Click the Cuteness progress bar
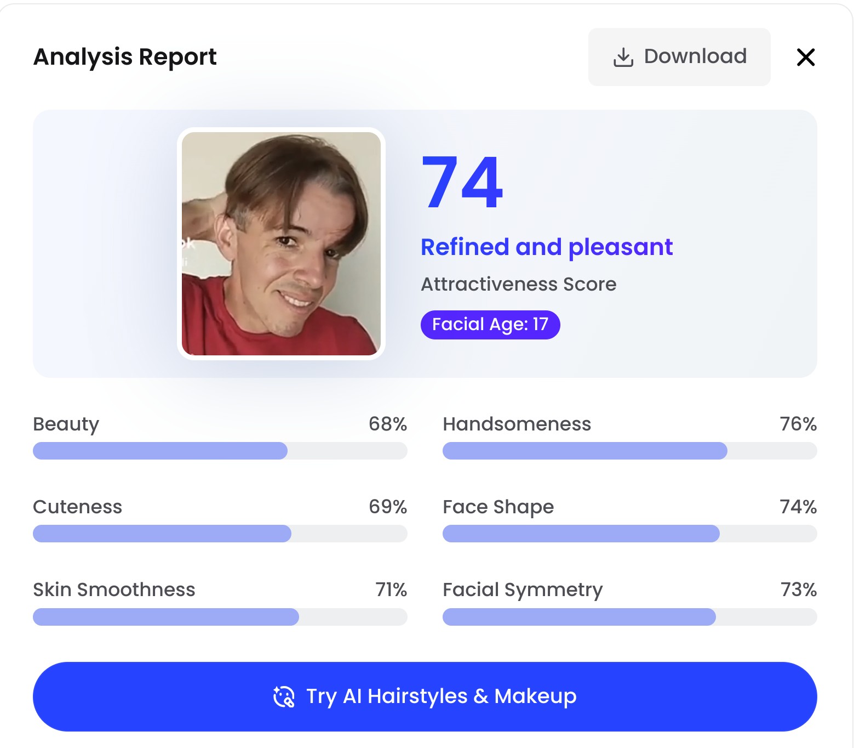The width and height of the screenshot is (854, 748). [x=220, y=534]
